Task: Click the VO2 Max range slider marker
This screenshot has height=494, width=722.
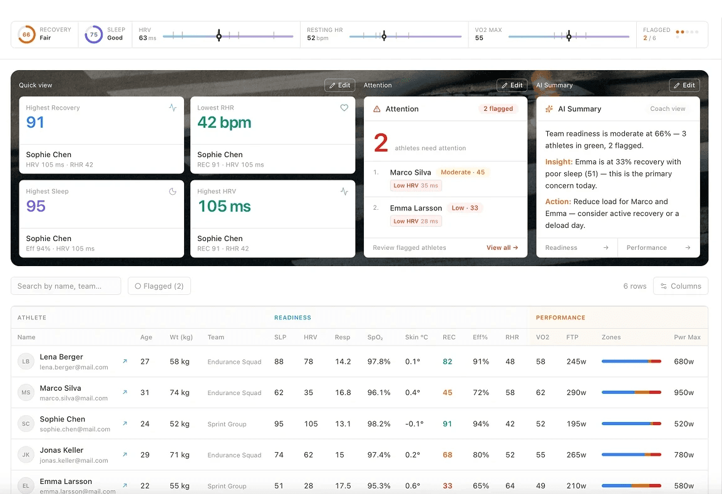Action: point(569,36)
